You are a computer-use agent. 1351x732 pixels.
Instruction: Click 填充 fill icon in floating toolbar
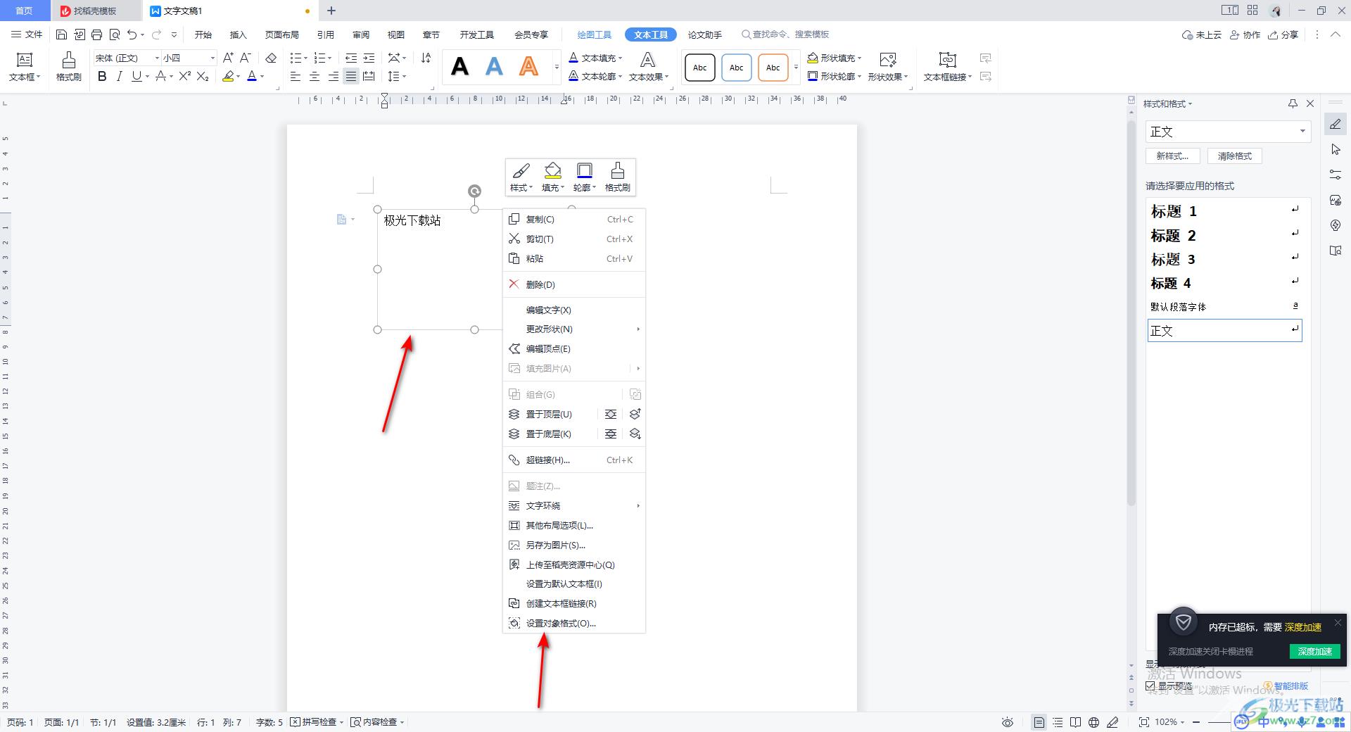[552, 177]
